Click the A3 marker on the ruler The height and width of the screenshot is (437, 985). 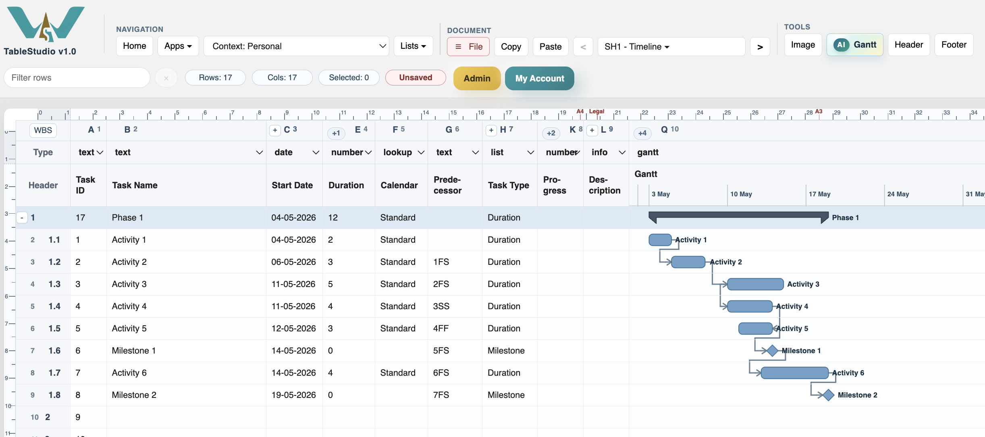pyautogui.click(x=819, y=111)
